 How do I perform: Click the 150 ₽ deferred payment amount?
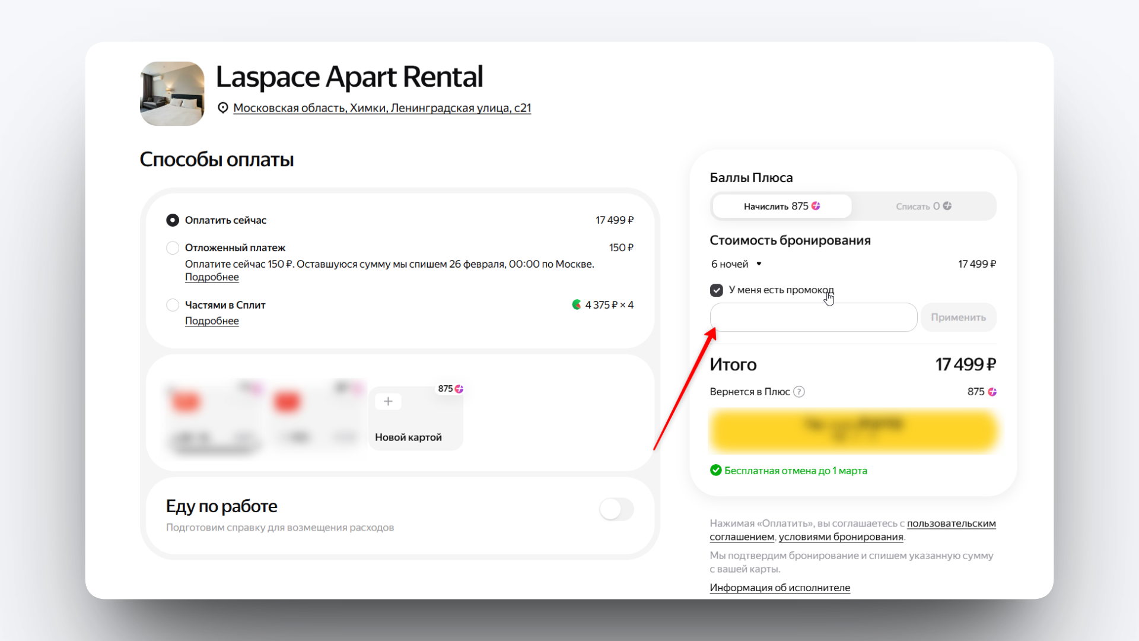click(621, 247)
